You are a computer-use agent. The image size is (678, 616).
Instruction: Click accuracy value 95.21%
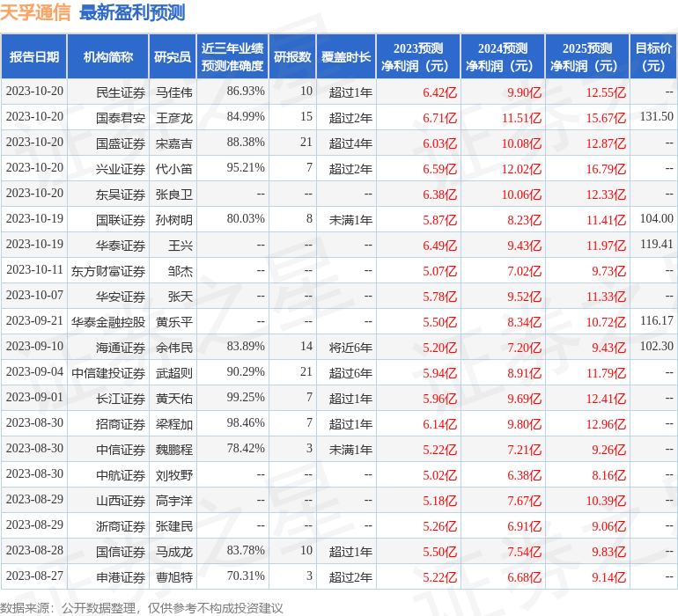pos(246,167)
